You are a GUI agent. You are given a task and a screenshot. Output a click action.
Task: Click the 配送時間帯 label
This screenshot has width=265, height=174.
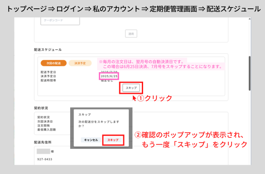coord(48,81)
